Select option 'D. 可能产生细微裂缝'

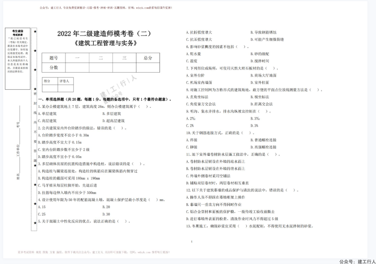[267, 40]
